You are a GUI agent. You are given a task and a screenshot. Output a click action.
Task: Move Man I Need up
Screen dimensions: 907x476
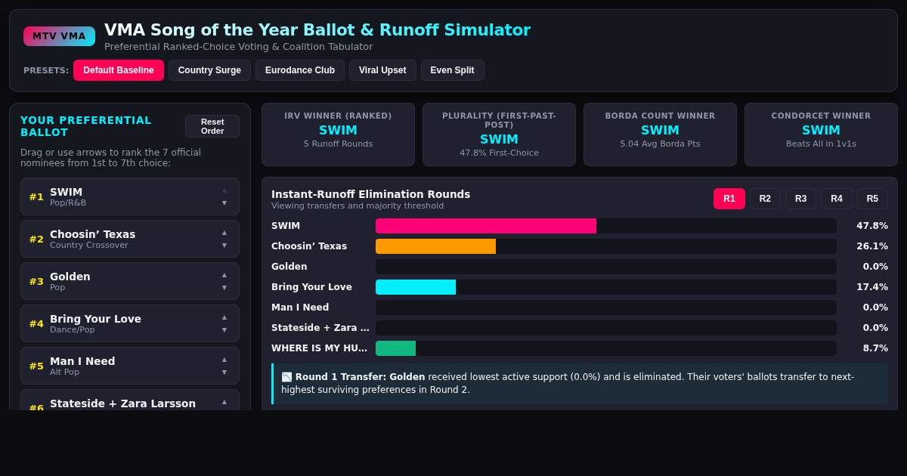point(224,360)
